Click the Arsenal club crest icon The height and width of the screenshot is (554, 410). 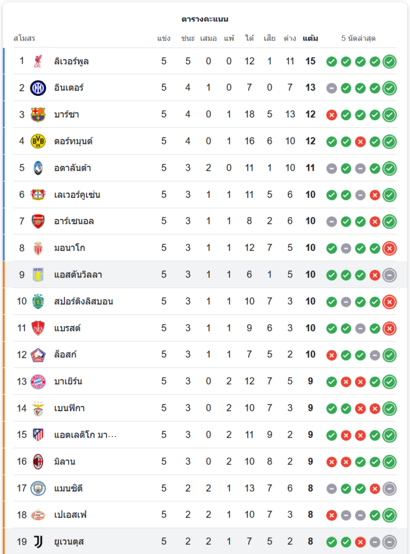pos(38,221)
